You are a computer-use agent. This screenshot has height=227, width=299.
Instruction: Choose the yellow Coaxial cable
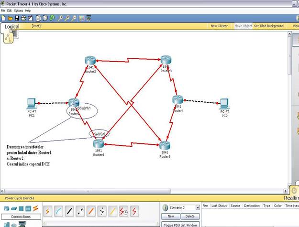point(113,211)
